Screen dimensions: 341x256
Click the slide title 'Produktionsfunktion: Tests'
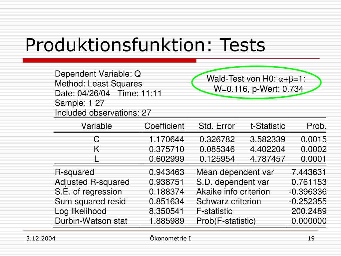pos(145,45)
